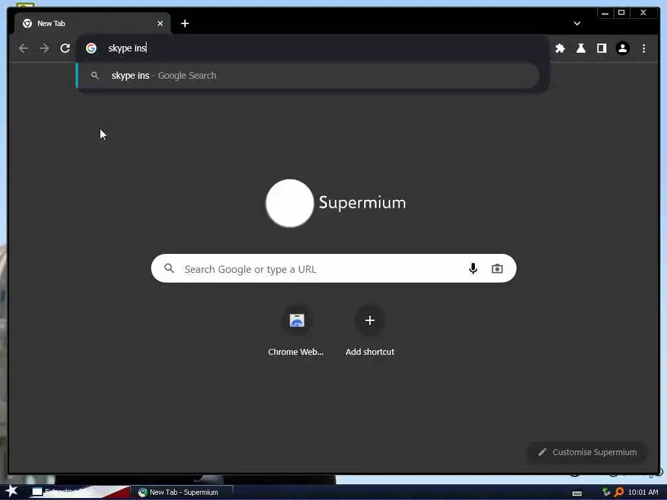Viewport: 667px width, 500px height.
Task: Click the Customise Supermium button
Action: [588, 452]
